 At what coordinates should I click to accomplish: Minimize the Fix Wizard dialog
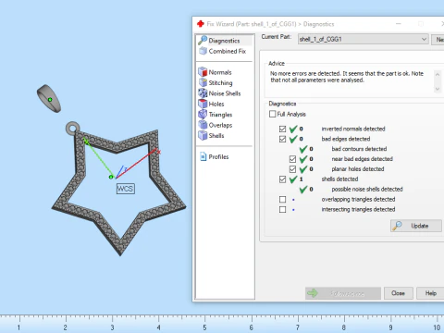399,24
